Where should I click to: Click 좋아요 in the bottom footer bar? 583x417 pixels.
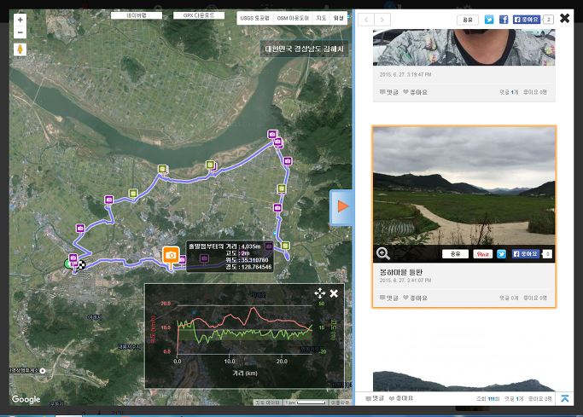click(x=401, y=398)
